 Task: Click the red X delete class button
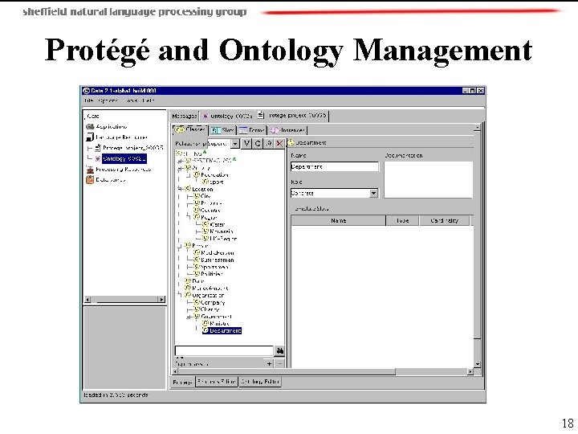pyautogui.click(x=279, y=143)
